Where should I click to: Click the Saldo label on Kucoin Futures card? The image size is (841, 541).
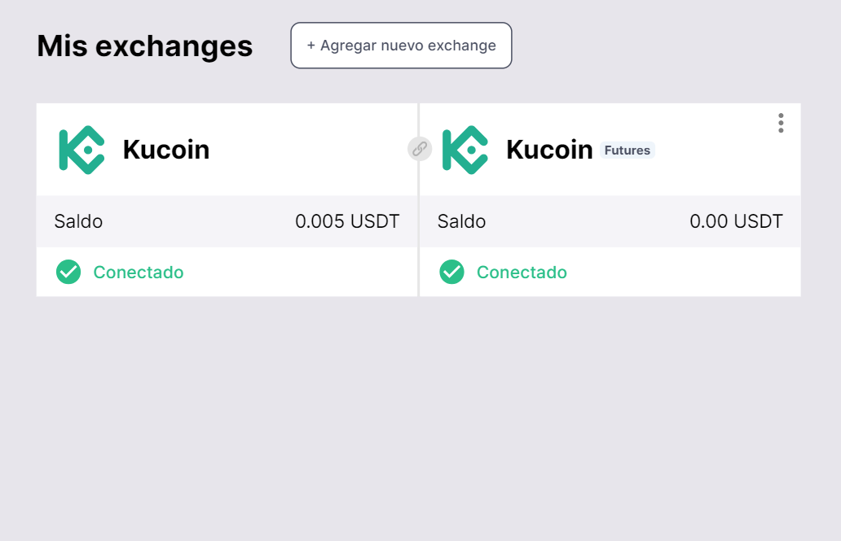461,221
